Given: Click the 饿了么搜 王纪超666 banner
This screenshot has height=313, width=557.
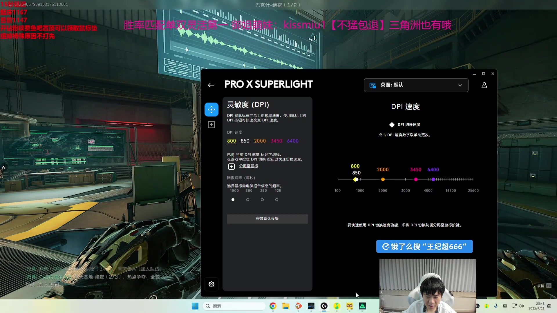Looking at the screenshot, I should [x=424, y=246].
